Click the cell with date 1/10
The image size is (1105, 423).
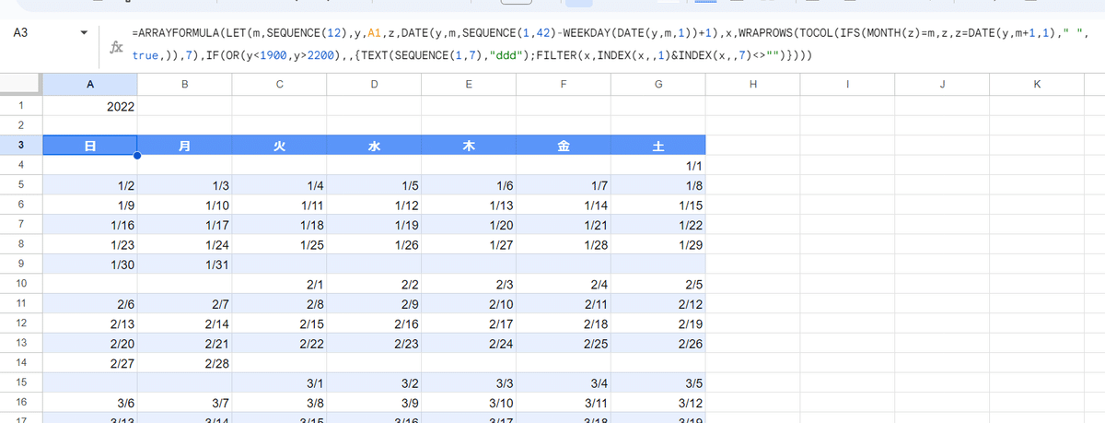click(x=185, y=205)
